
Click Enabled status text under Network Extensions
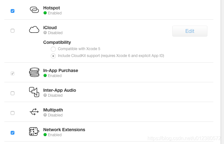coord(55,135)
